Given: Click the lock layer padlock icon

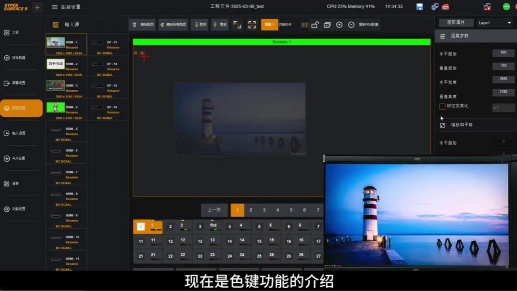Looking at the screenshot, I should (x=315, y=25).
